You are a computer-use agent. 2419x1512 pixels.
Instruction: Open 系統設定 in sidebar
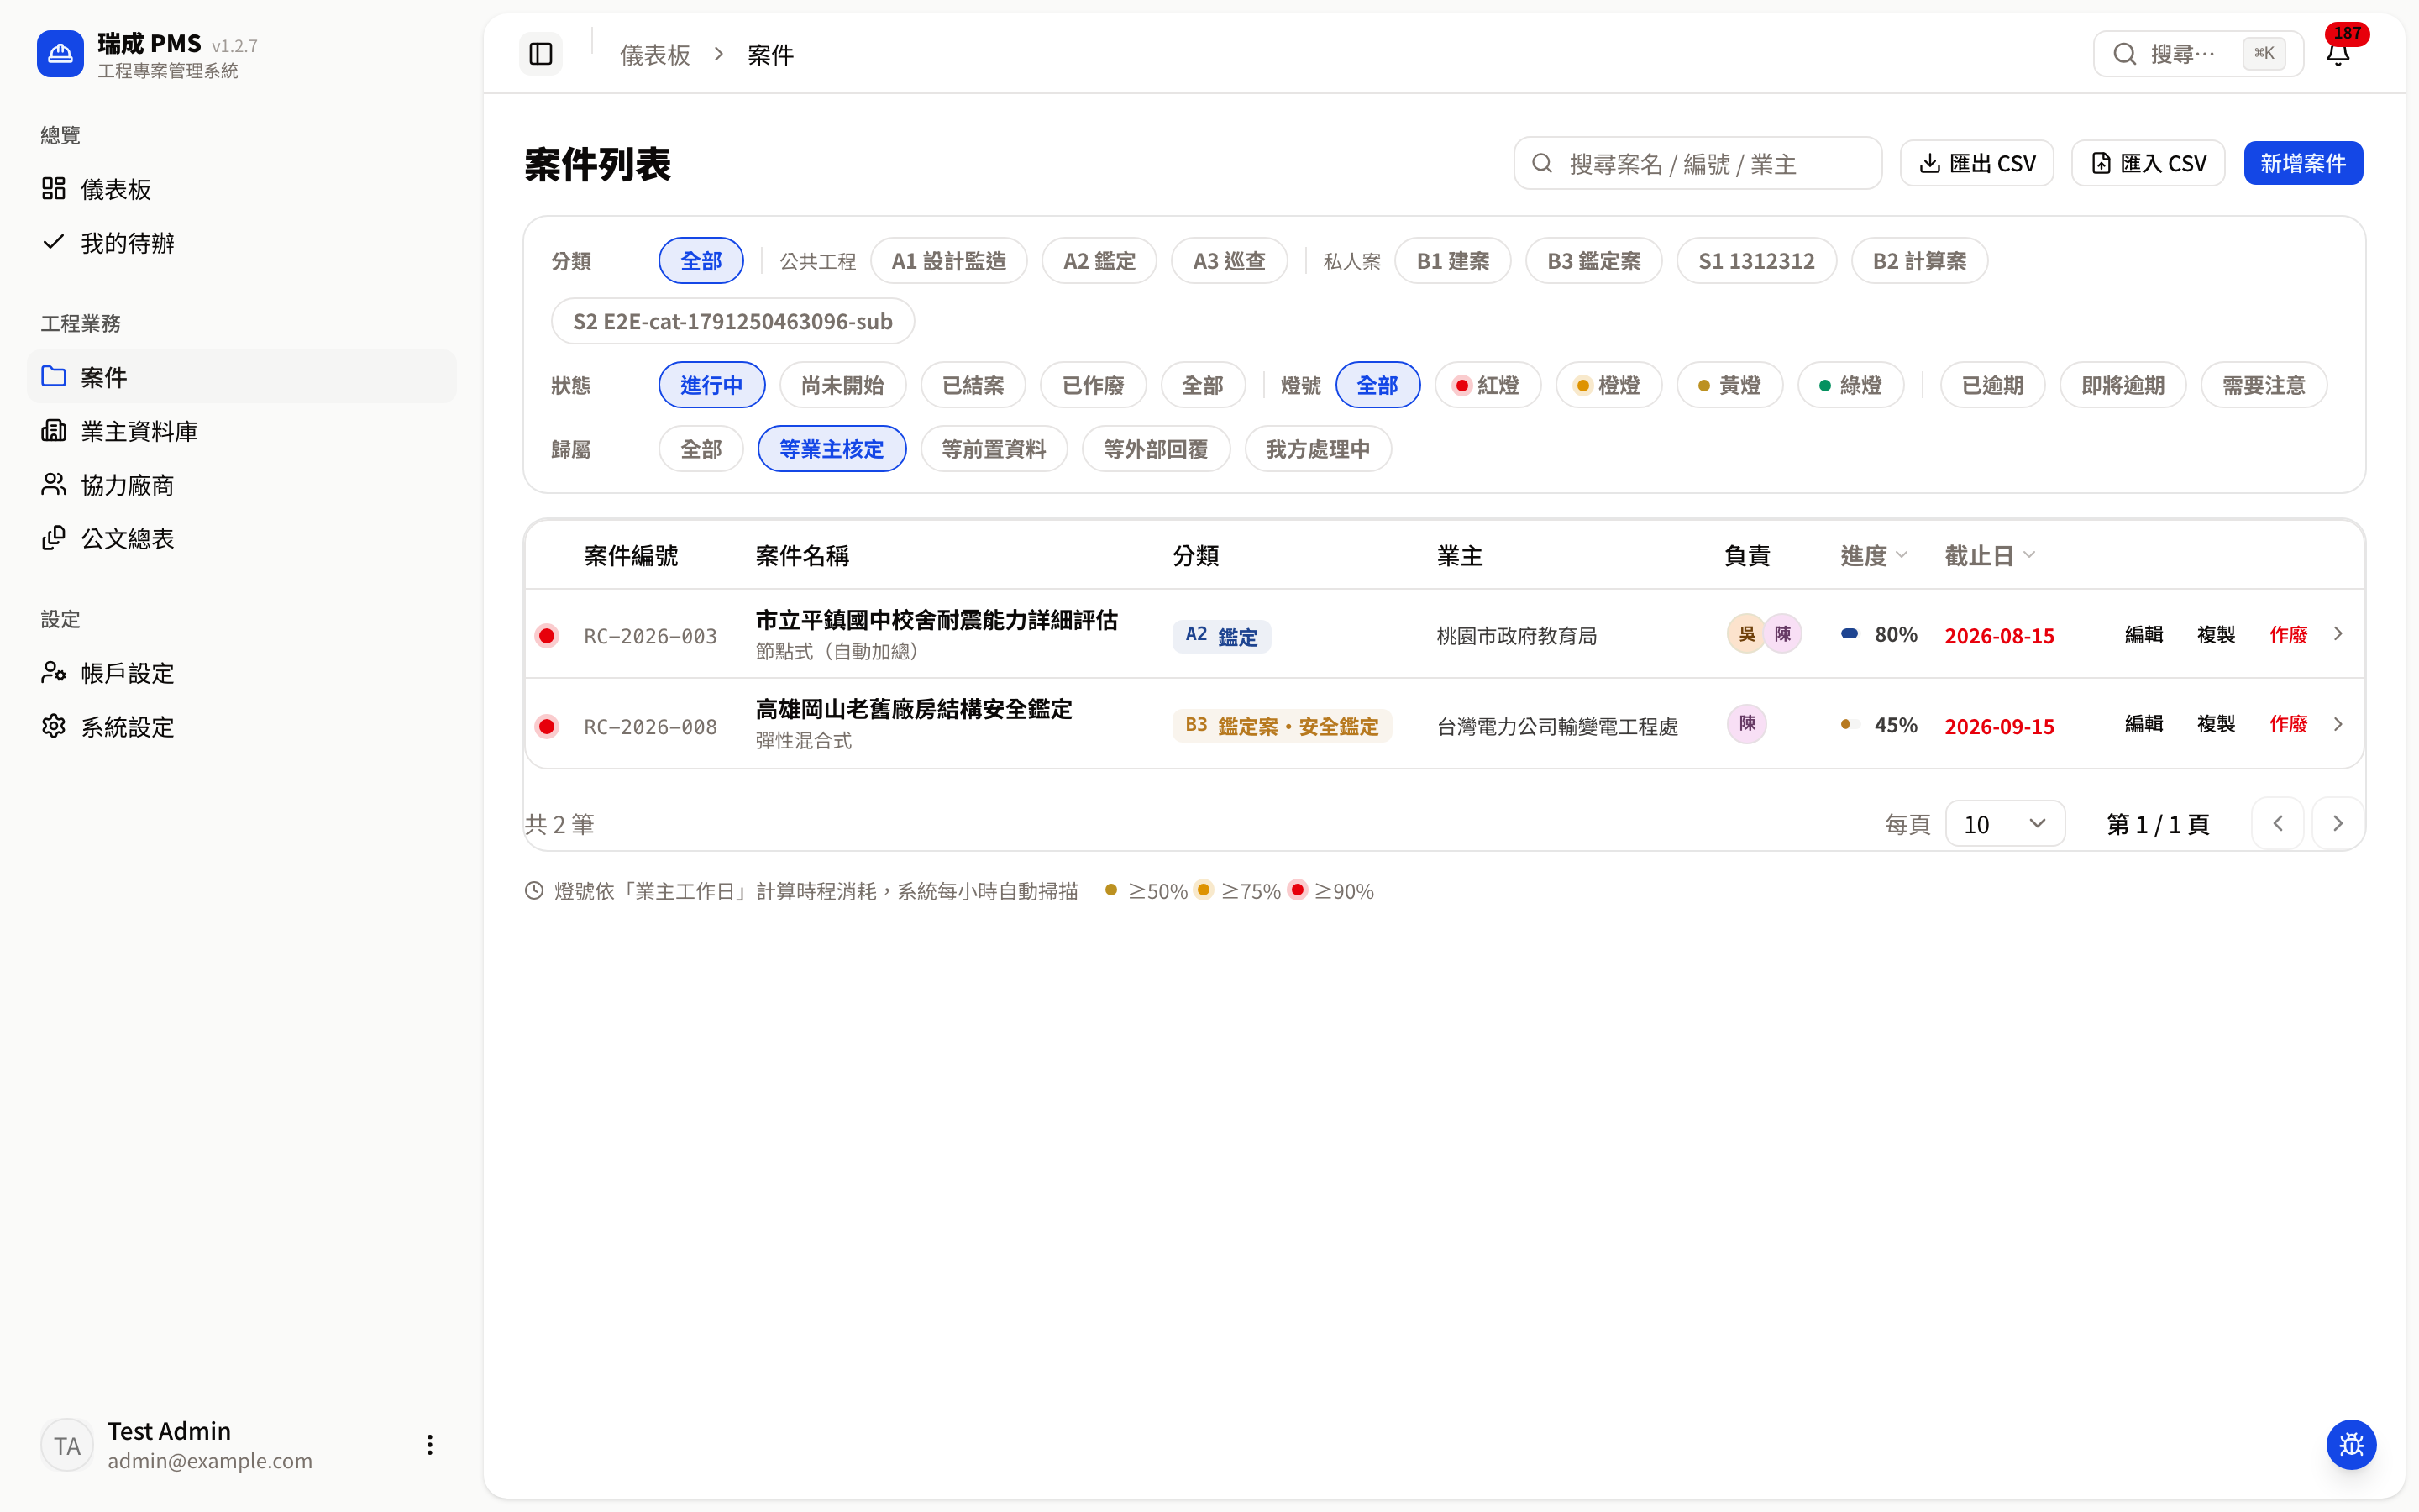[242, 727]
